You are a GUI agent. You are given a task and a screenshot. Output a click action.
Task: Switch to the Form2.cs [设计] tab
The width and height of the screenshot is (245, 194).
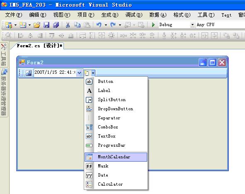point(39,46)
